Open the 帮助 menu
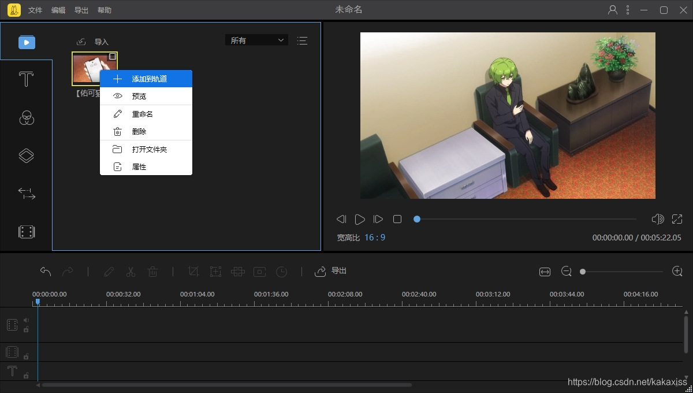 [105, 10]
